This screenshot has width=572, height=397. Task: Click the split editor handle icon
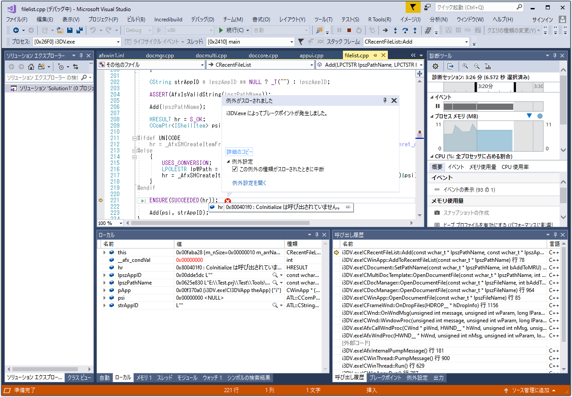pos(419,74)
